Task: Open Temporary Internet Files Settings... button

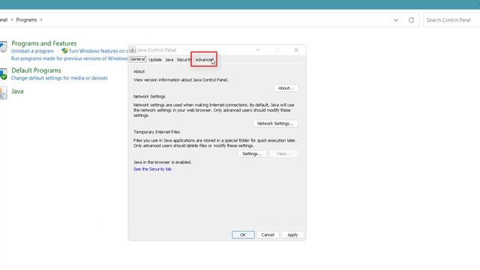Action: click(252, 154)
